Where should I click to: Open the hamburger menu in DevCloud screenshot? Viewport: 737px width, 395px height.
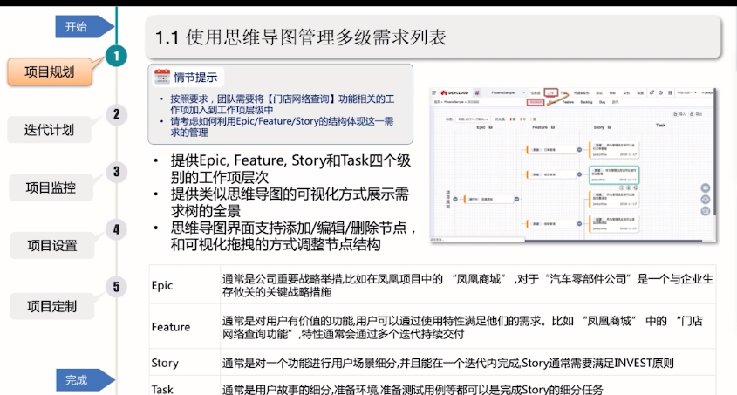click(x=434, y=92)
